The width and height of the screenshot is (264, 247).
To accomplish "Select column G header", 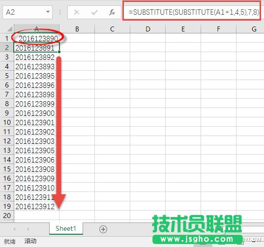I will tap(254, 29).
